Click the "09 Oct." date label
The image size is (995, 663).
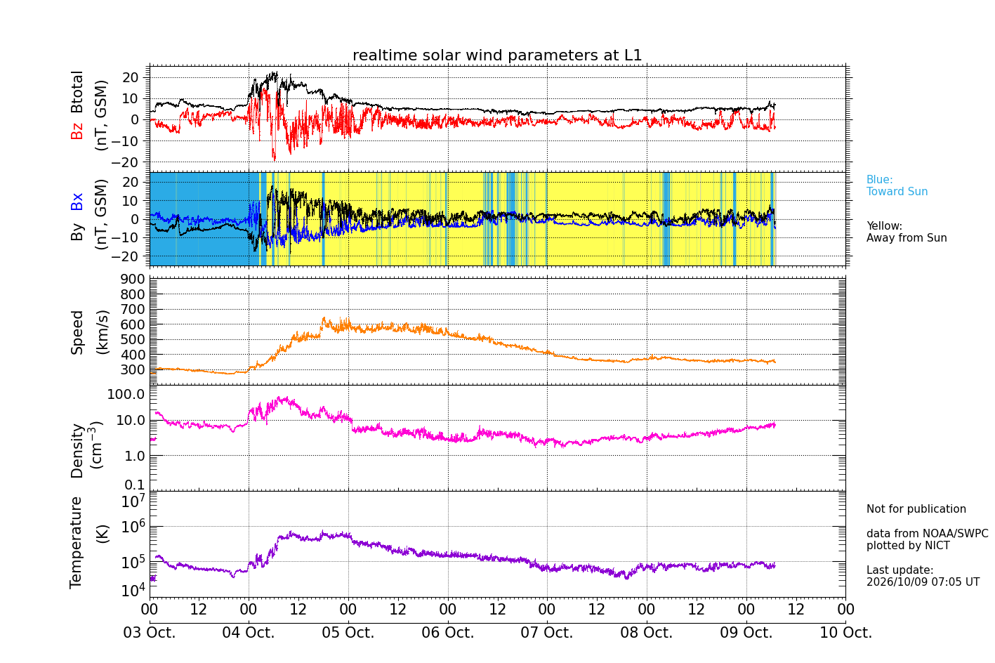(746, 632)
